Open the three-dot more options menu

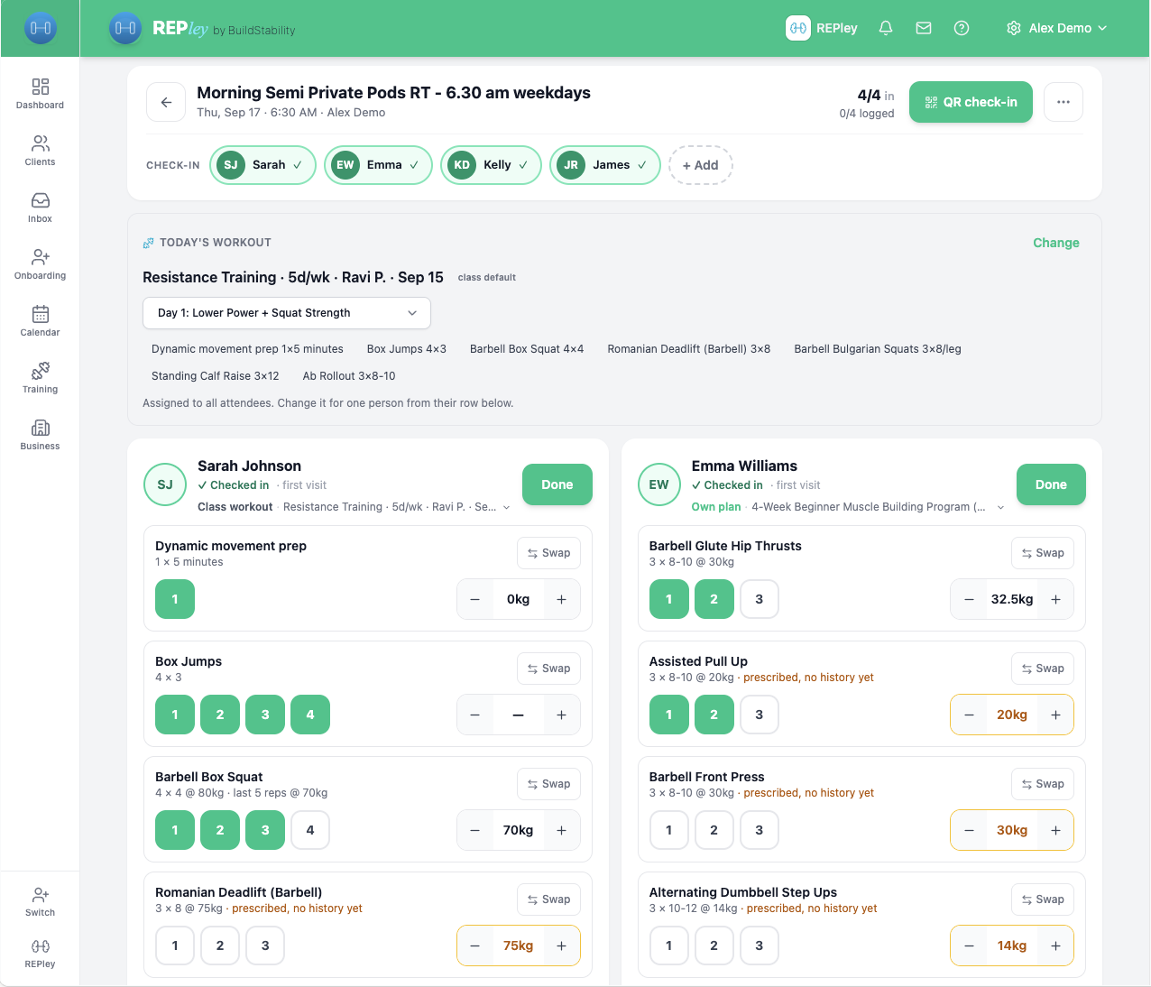pos(1064,102)
